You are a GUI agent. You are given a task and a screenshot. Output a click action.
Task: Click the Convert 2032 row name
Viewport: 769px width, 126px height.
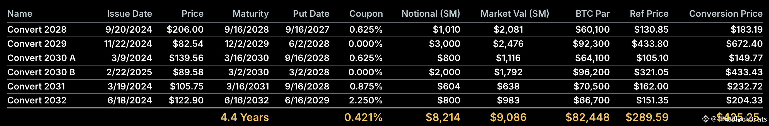pyautogui.click(x=37, y=100)
